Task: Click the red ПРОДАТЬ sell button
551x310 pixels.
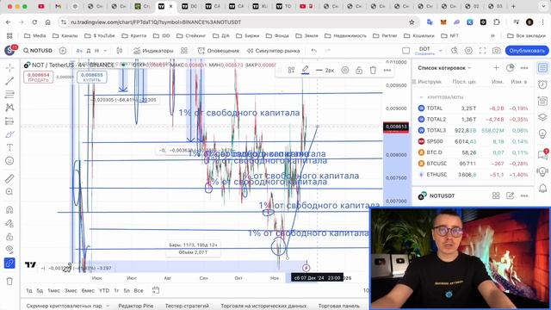Action: (x=38, y=77)
